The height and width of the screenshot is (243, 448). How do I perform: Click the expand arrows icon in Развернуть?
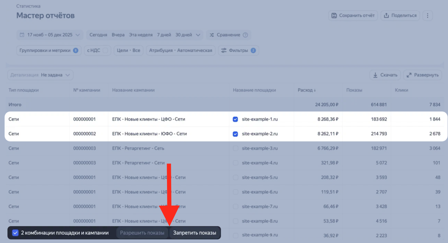pos(409,75)
